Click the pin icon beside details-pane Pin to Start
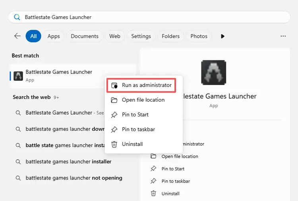Image resolution: width=298 pixels, height=201 pixels. (153, 168)
